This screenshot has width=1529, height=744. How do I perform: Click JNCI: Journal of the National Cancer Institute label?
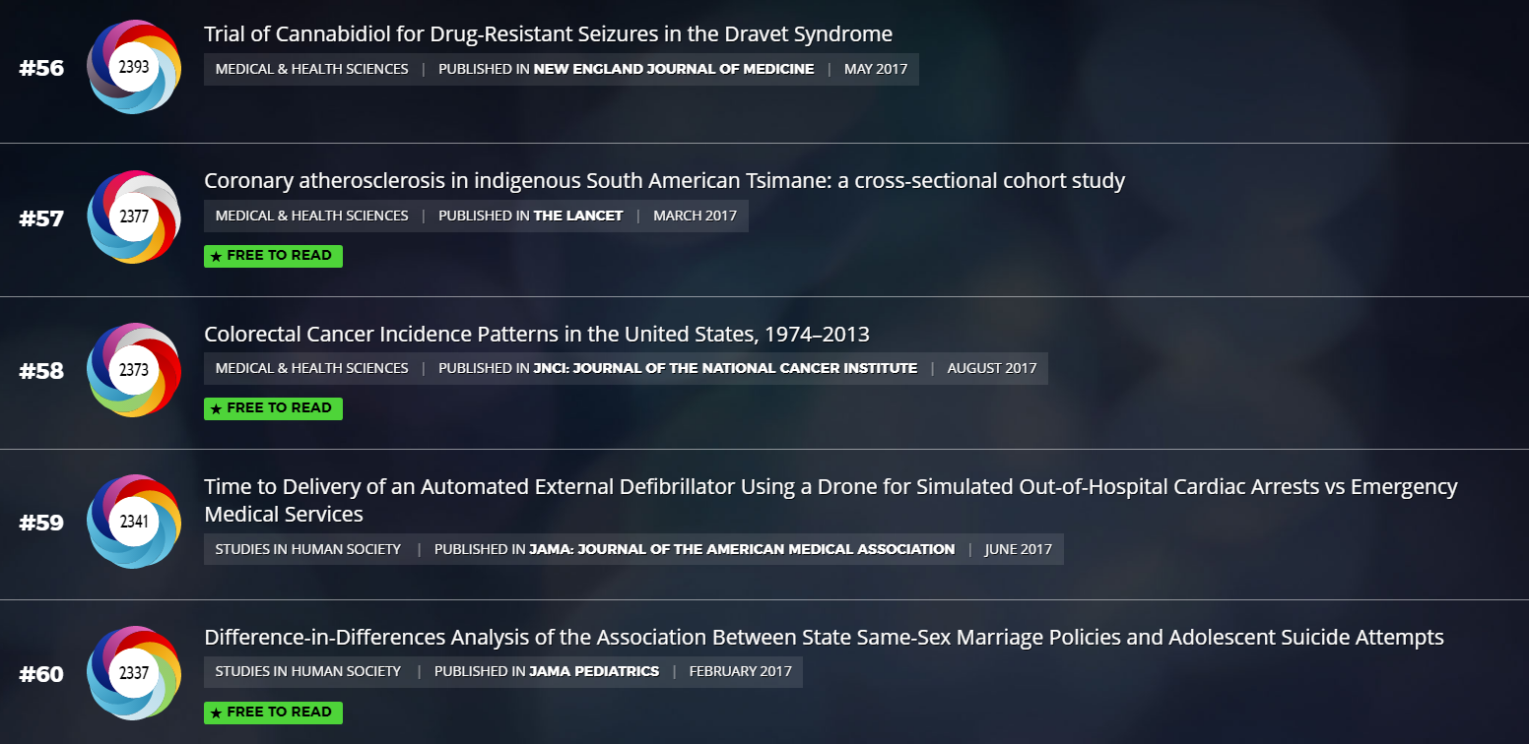click(x=725, y=368)
